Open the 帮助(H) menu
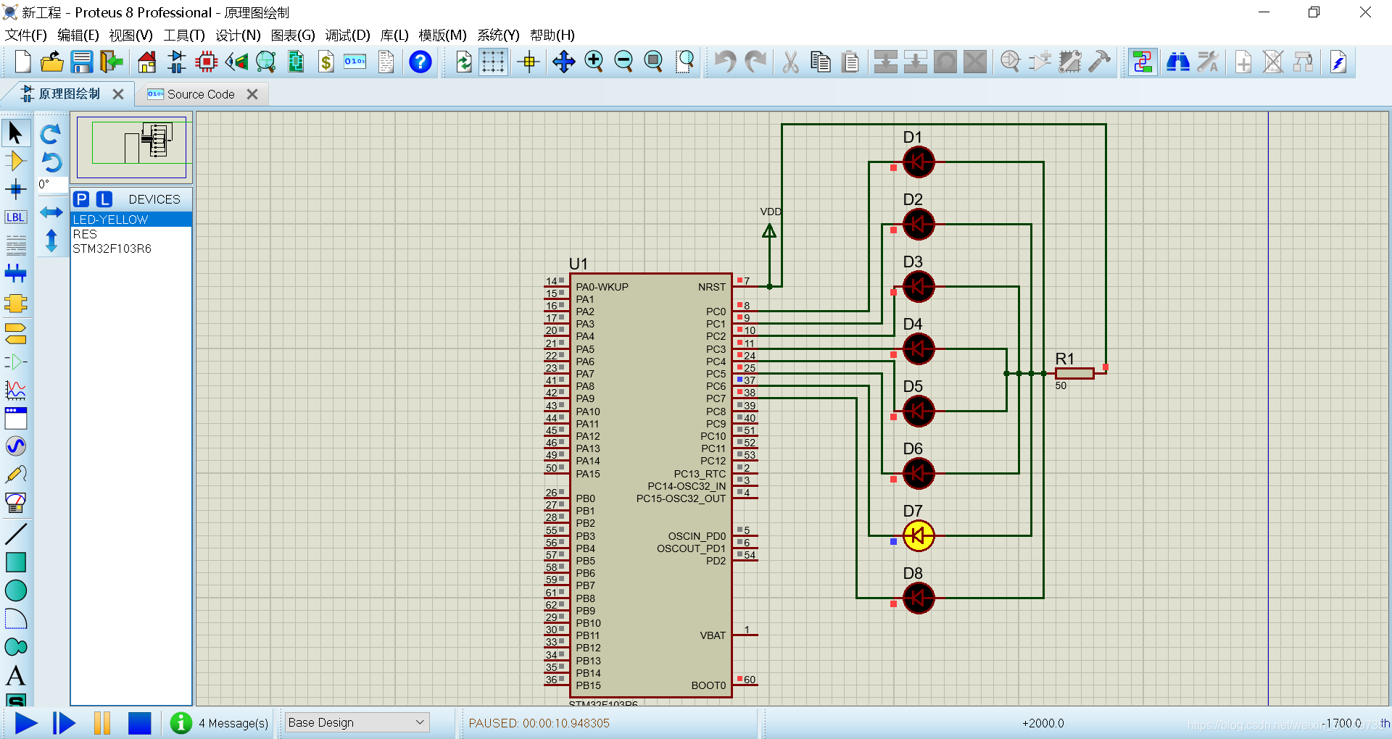The height and width of the screenshot is (739, 1392). coord(552,35)
